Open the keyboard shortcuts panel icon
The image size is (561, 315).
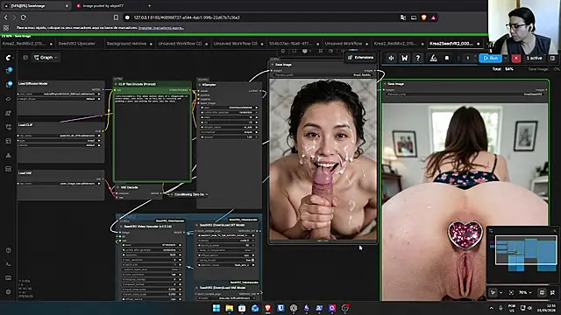[9, 278]
